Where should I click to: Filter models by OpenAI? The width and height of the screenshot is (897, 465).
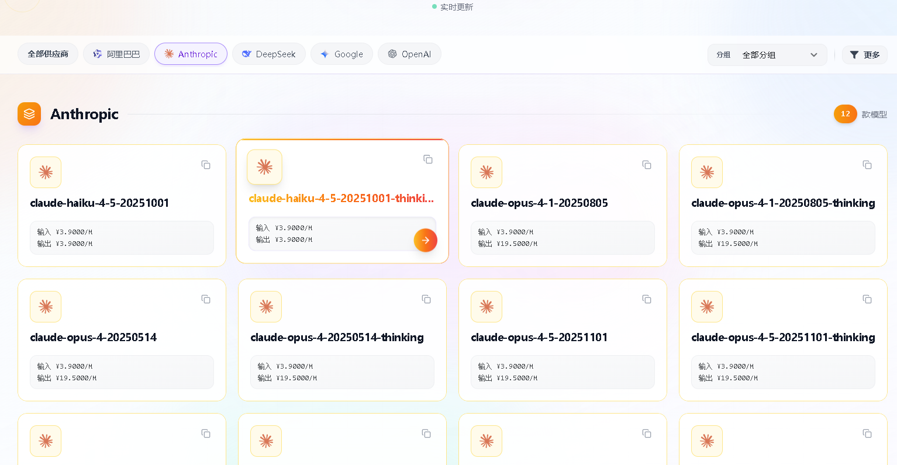click(x=409, y=54)
